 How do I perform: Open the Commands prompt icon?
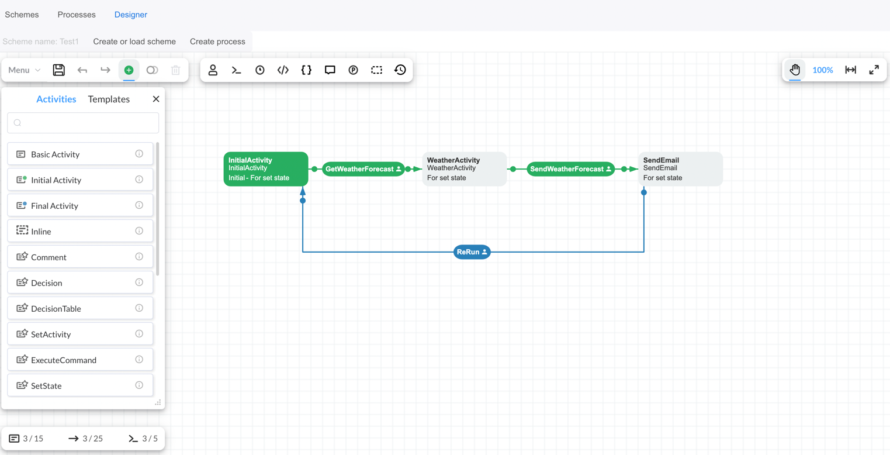pos(236,70)
